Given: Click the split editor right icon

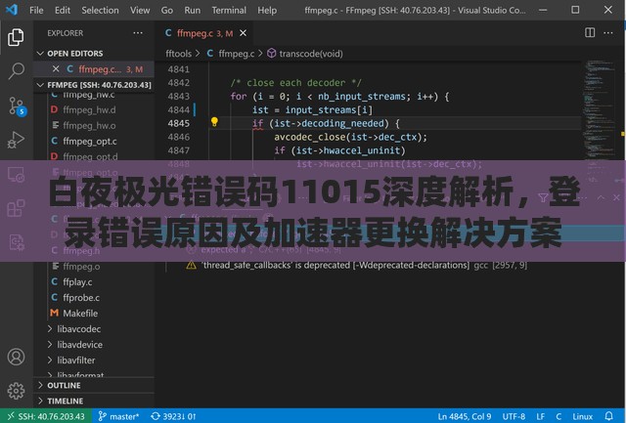Looking at the screenshot, I should 590,32.
